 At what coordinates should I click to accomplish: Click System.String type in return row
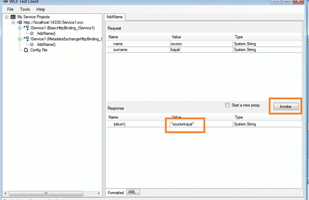click(x=245, y=124)
